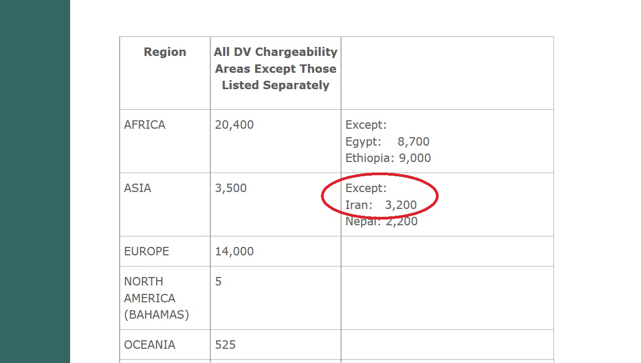Click the Region column header
This screenshot has width=641, height=363.
(x=165, y=52)
